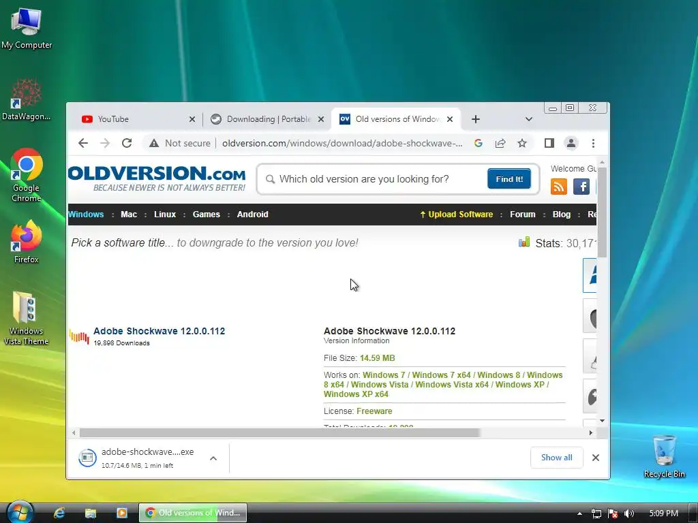
Task: Launch Google Chrome desktop shortcut
Action: (x=27, y=174)
